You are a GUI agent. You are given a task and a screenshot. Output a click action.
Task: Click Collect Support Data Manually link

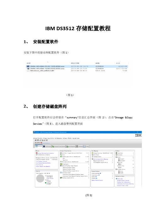(43, 166)
